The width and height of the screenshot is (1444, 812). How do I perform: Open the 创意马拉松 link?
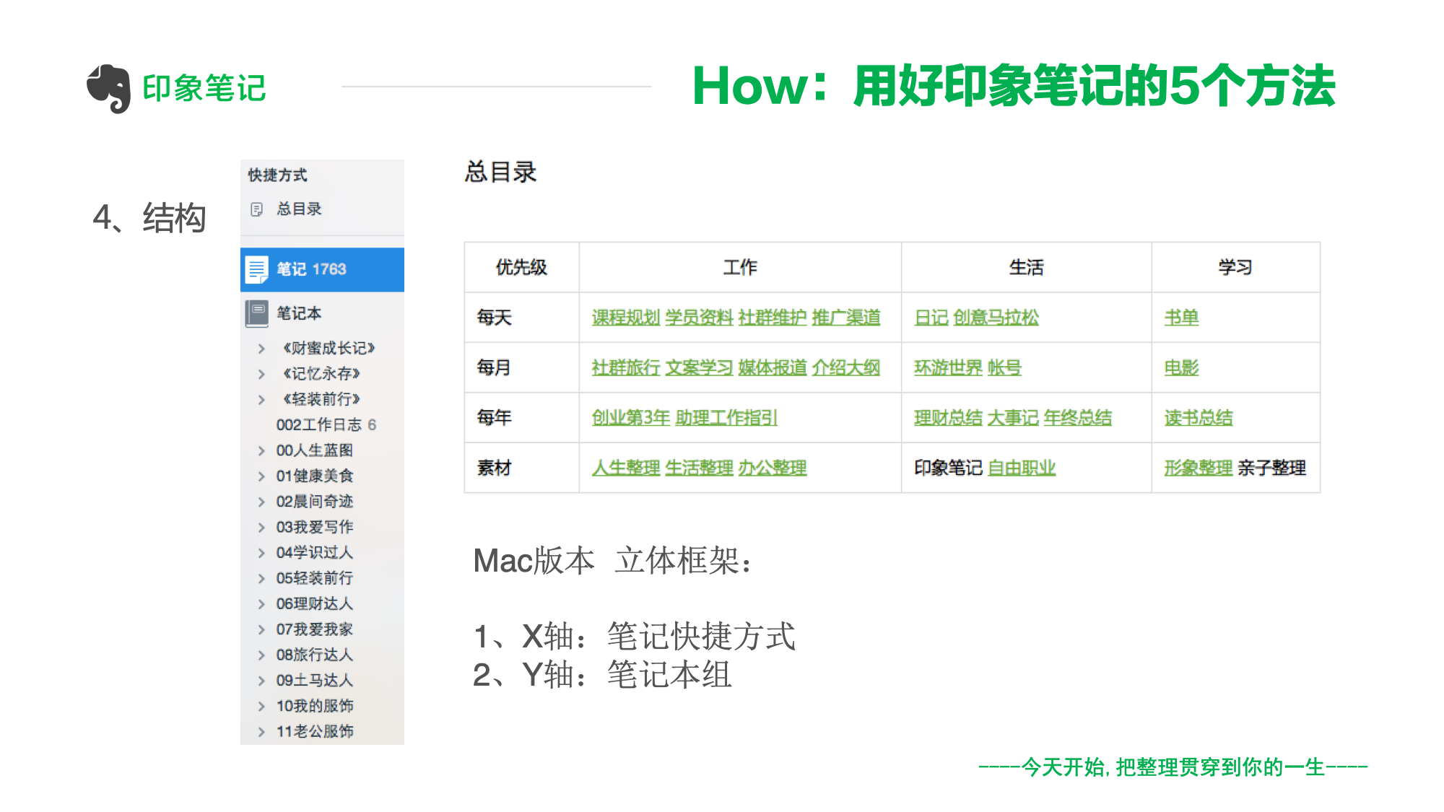click(996, 318)
